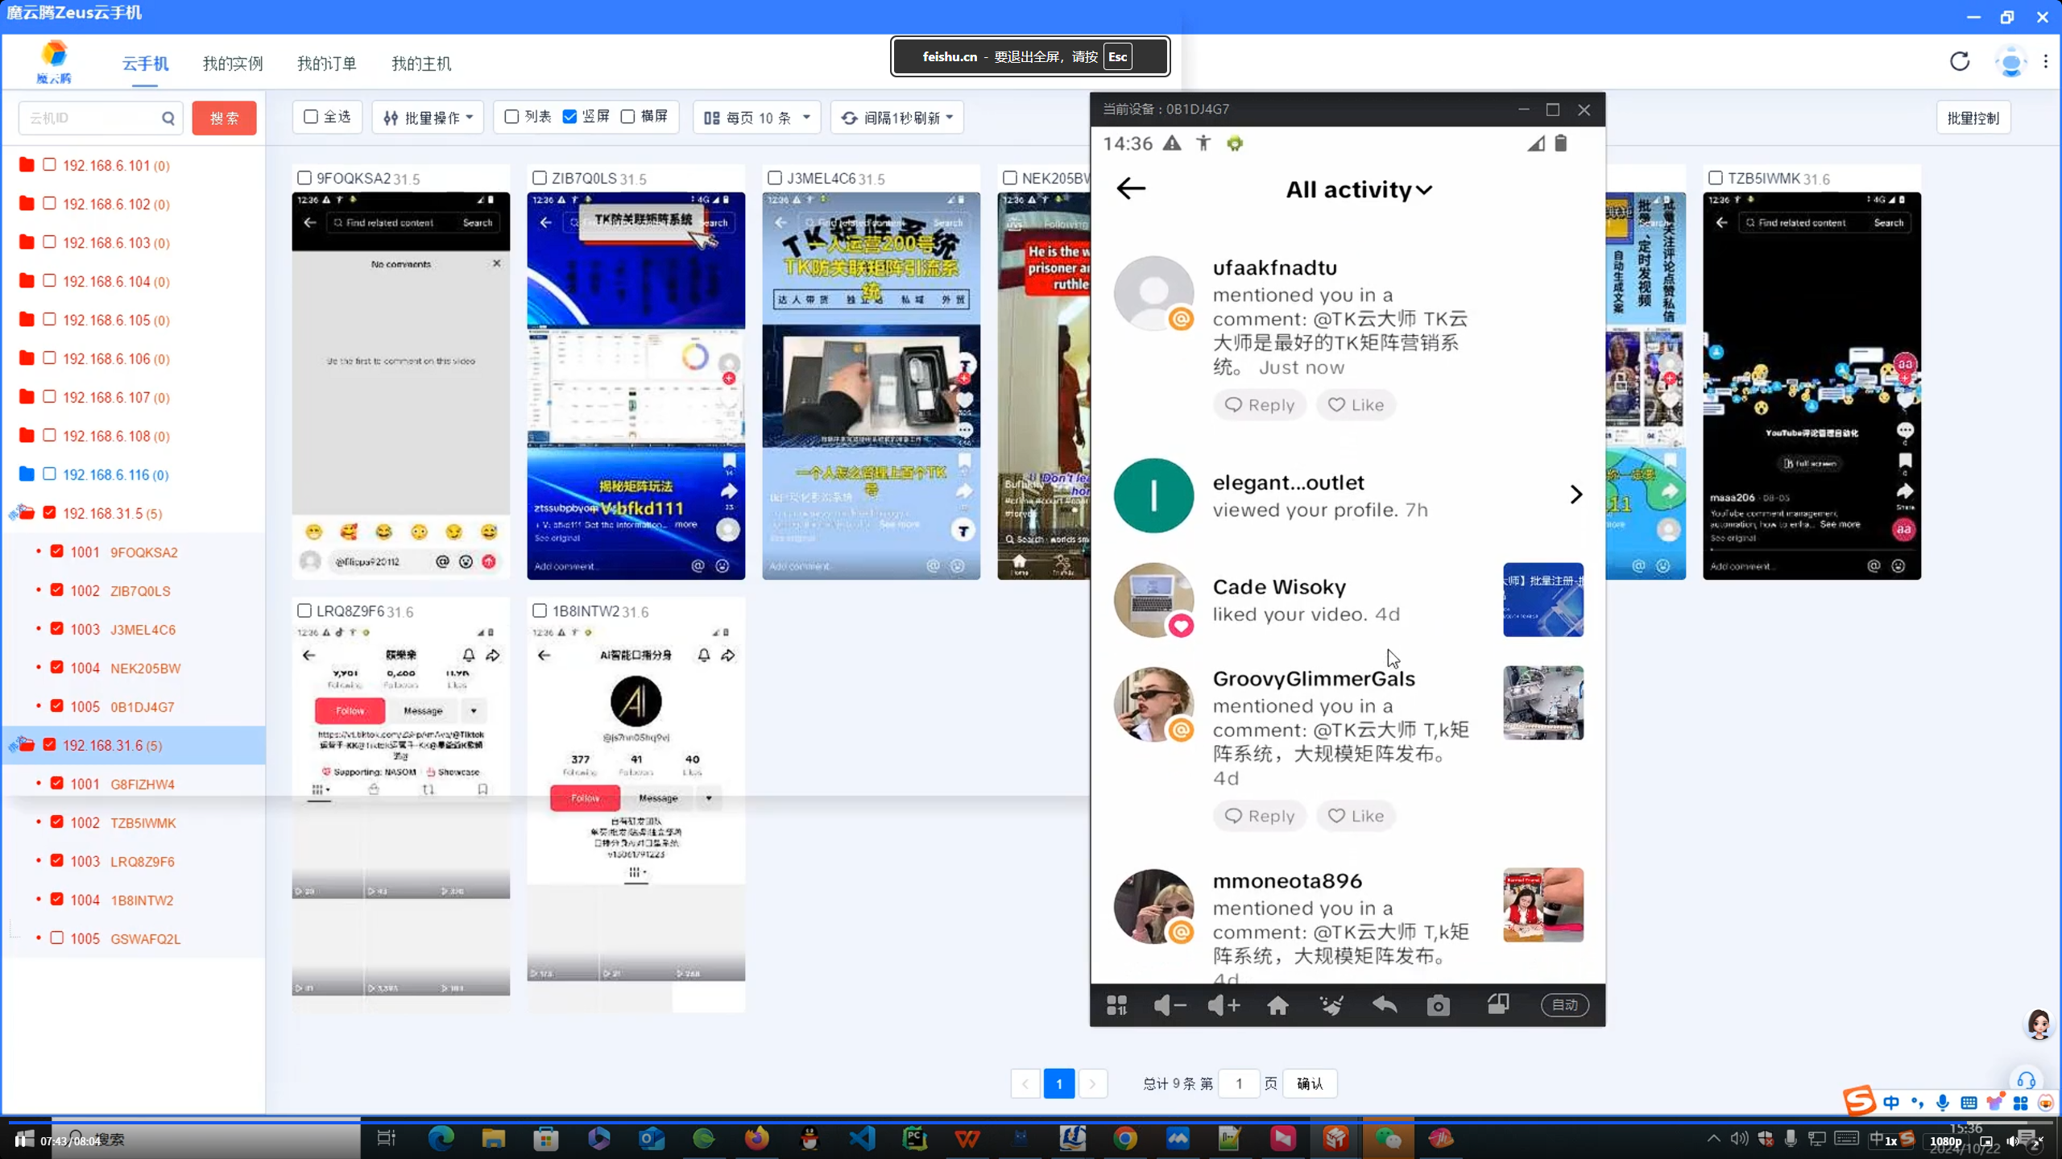The width and height of the screenshot is (2062, 1159).
Task: Open the 批量操作 dropdown
Action: click(428, 118)
